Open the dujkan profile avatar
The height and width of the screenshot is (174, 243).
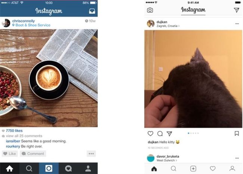(x=151, y=24)
